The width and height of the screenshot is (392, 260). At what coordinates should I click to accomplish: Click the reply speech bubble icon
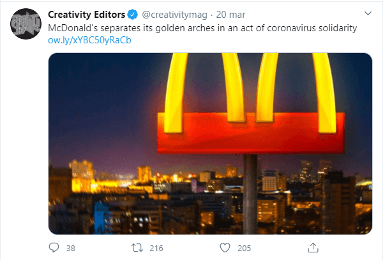(x=54, y=247)
